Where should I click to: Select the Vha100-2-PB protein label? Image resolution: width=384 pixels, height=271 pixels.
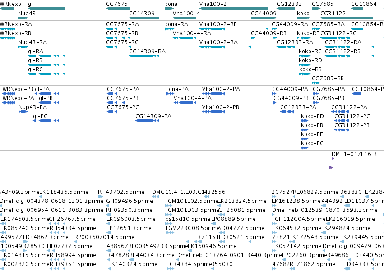(x=221, y=107)
